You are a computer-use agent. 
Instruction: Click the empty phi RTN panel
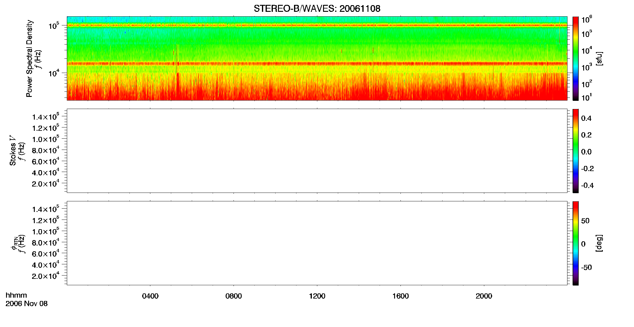pos(317,243)
